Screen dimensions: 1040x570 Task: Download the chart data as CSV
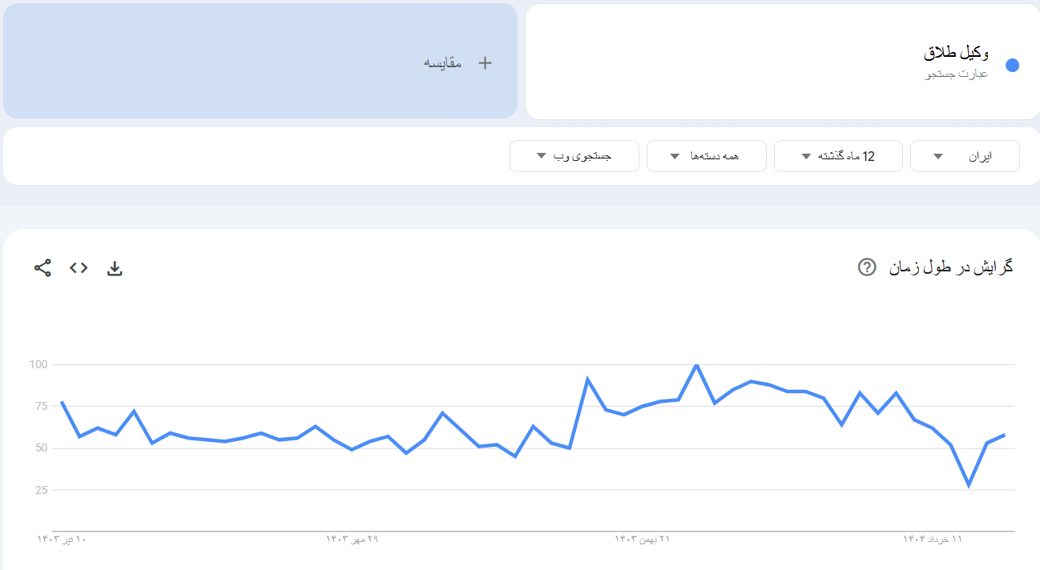point(115,268)
